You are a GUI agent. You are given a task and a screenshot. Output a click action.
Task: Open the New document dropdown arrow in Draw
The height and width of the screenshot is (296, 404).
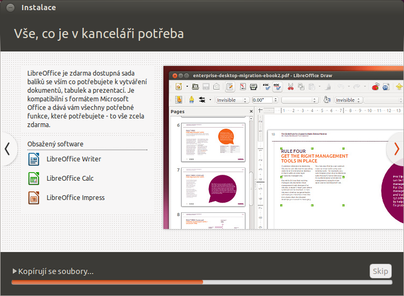[x=187, y=87]
